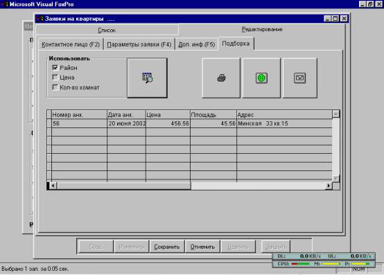The width and height of the screenshot is (384, 275).
Task: Click the search selection icon button
Action: coord(147,78)
